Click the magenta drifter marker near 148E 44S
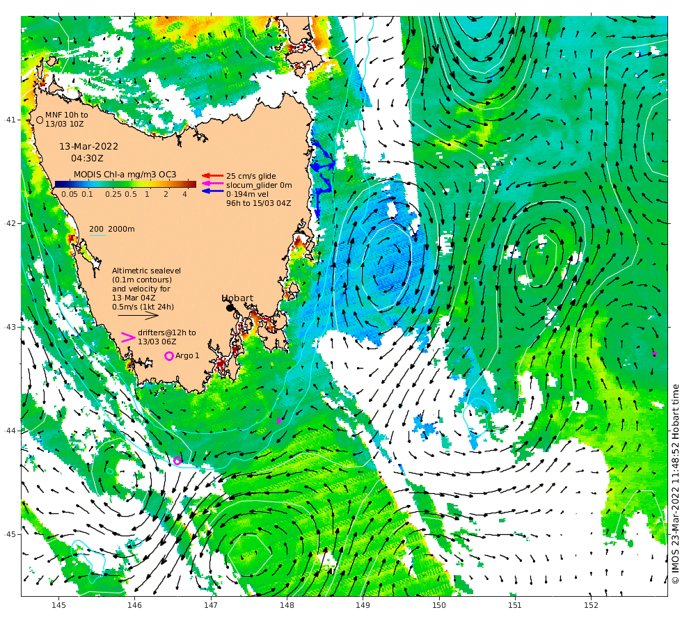Image resolution: width=682 pixels, height=626 pixels. pos(280,421)
